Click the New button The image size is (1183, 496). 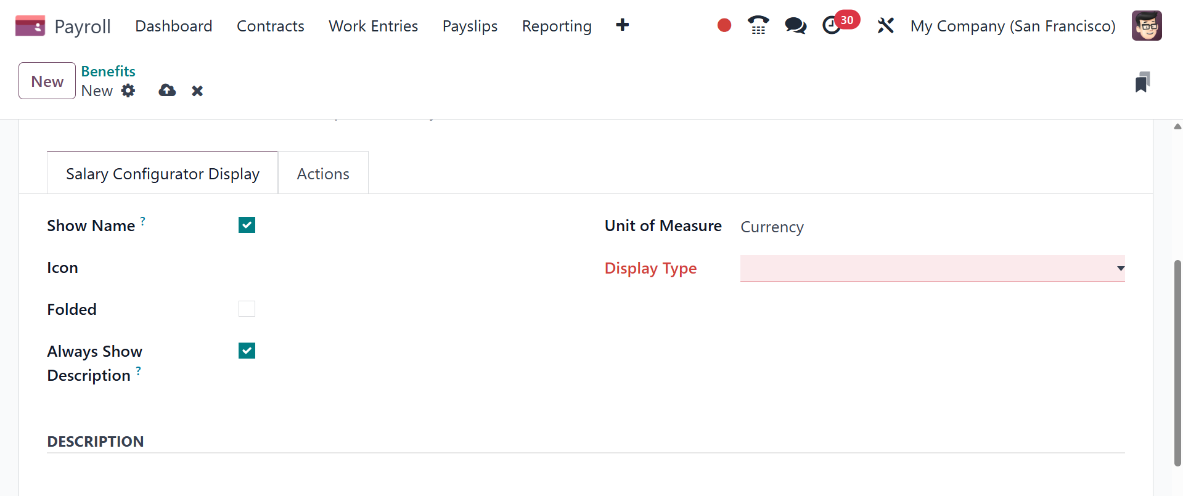point(47,81)
